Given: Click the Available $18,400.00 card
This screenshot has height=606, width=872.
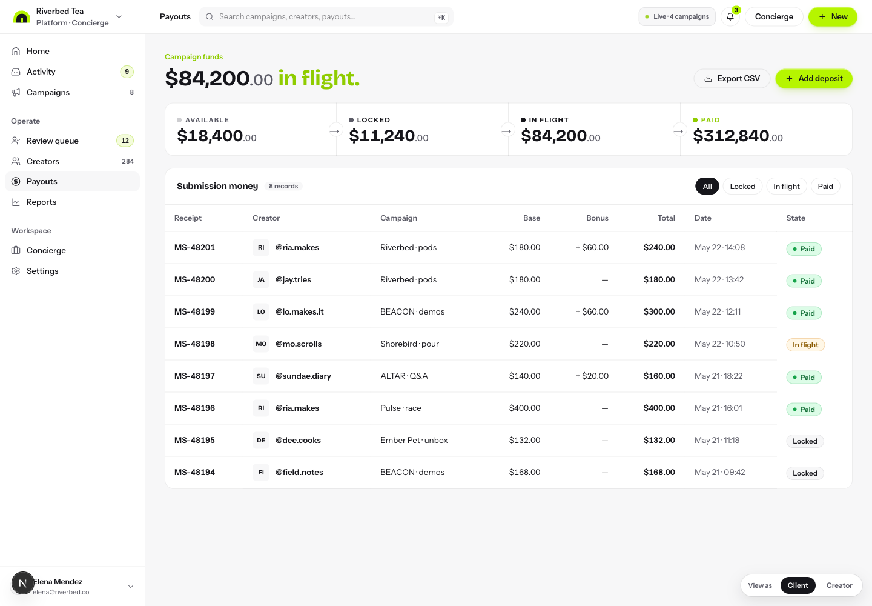Looking at the screenshot, I should (251, 129).
